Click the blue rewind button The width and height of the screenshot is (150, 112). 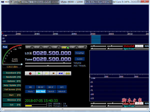pyautogui.click(x=60, y=73)
